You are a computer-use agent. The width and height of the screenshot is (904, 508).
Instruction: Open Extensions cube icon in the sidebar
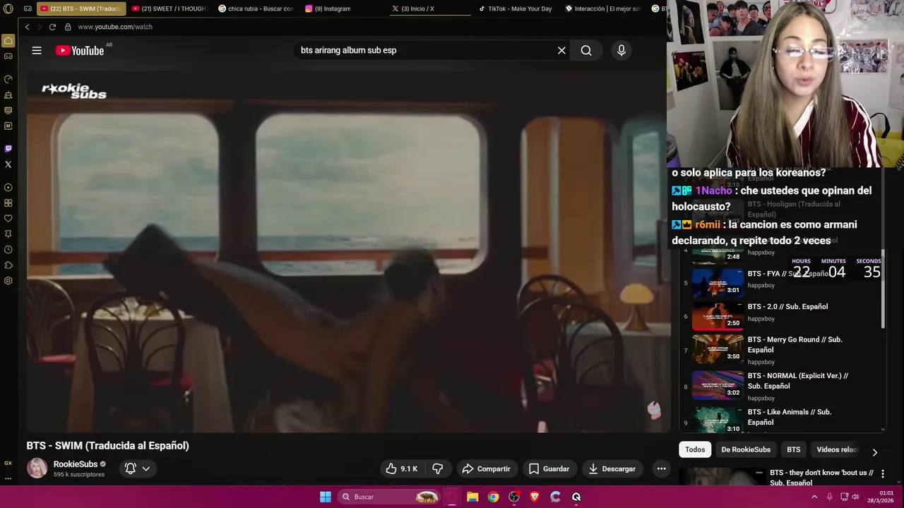(x=8, y=265)
